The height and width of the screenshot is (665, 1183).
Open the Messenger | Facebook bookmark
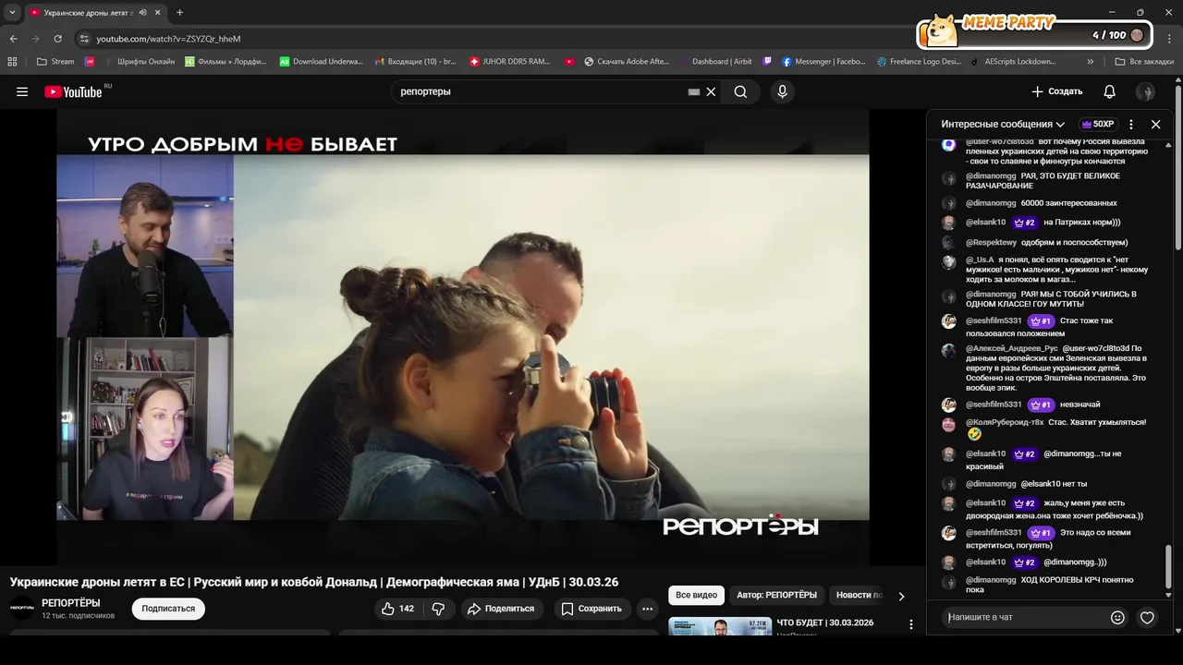tap(823, 62)
